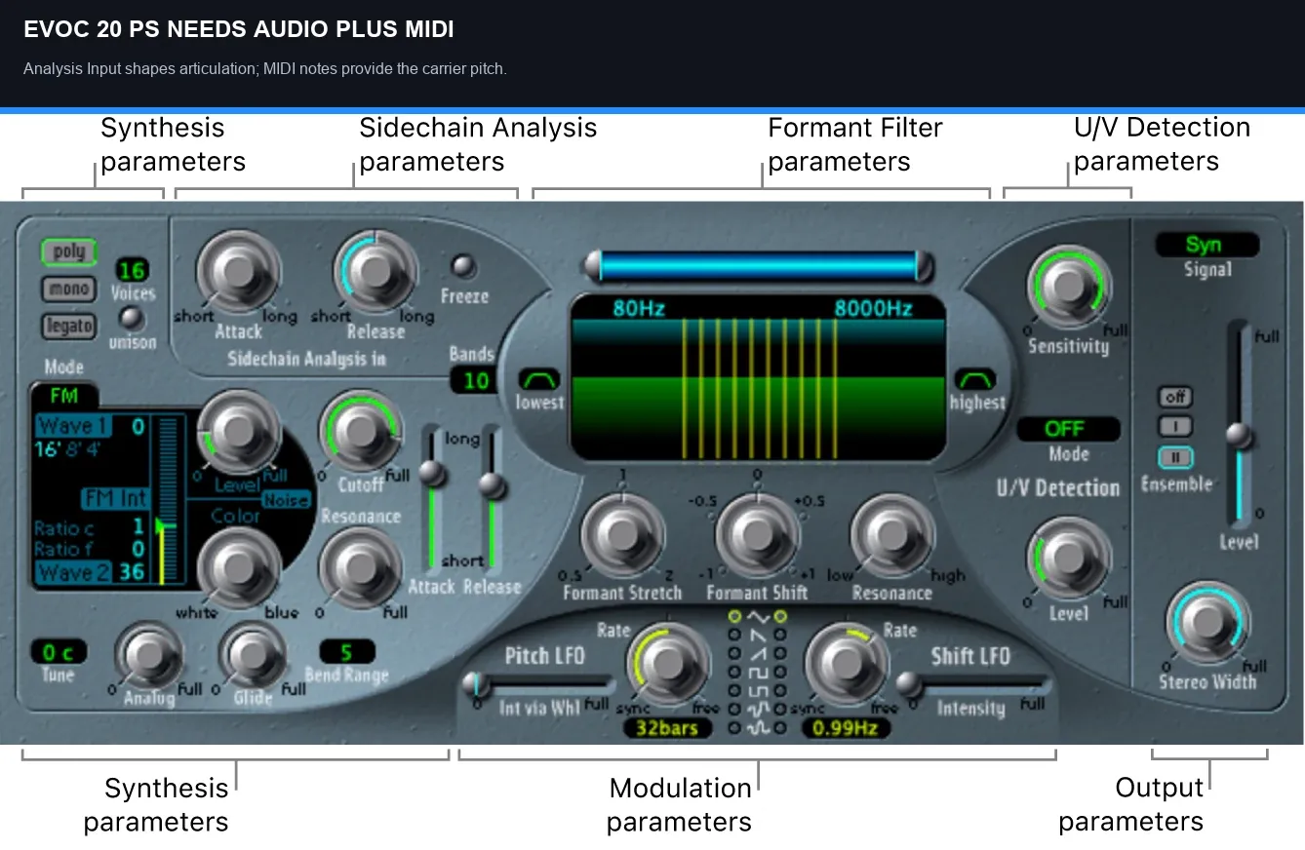Viewport: 1305px width, 850px height.
Task: Select triangle waveform for Pitch LFO
Action: coord(735,616)
